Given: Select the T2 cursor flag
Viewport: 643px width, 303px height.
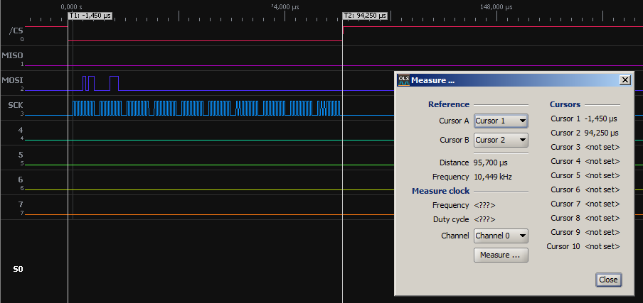Looking at the screenshot, I should click(x=365, y=16).
